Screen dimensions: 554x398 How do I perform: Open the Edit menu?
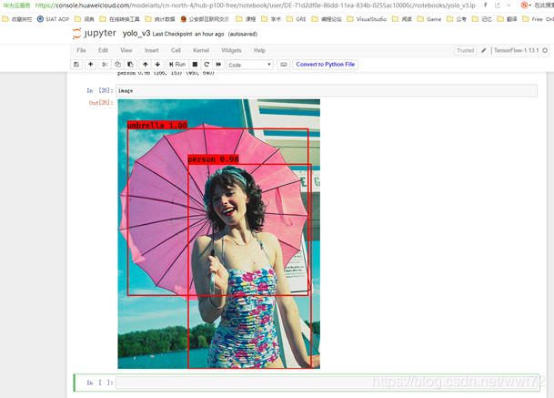(x=103, y=50)
